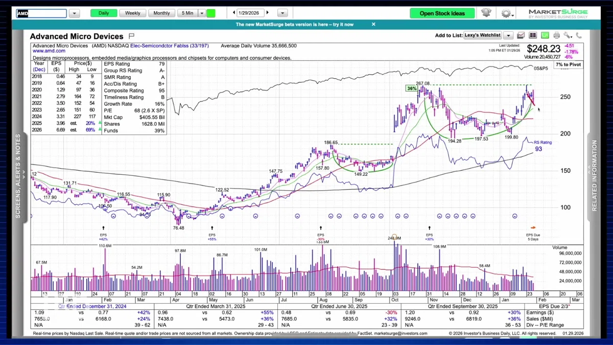Click the Lexy's Watchlist selector
This screenshot has width=613, height=345.
(483, 35)
